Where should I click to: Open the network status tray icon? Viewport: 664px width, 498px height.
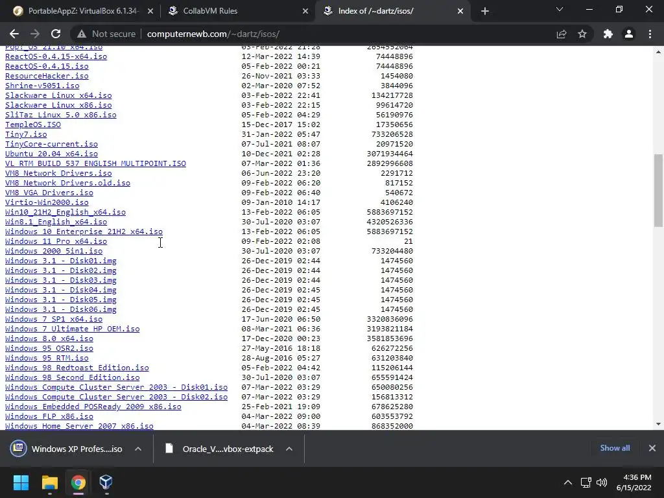pos(586,482)
